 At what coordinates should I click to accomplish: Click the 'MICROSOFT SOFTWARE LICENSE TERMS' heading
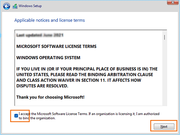tap(56, 46)
